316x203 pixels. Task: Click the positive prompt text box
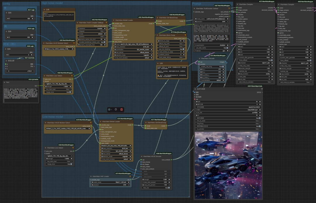211,28
